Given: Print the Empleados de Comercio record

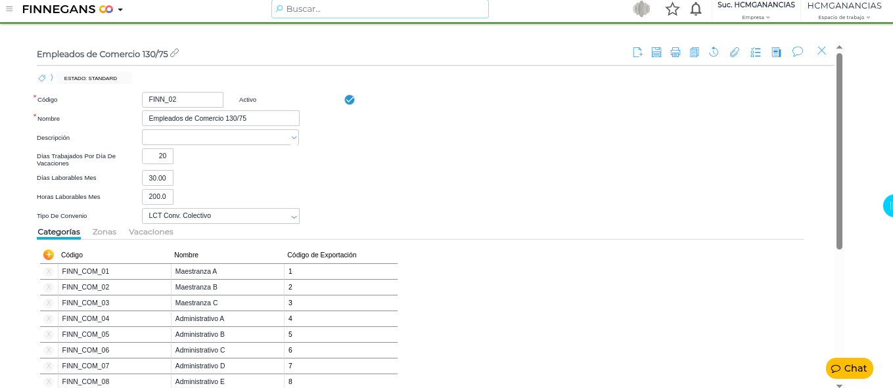Looking at the screenshot, I should (x=675, y=52).
